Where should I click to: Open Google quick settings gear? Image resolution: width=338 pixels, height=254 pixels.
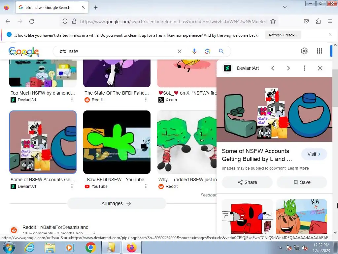304,51
